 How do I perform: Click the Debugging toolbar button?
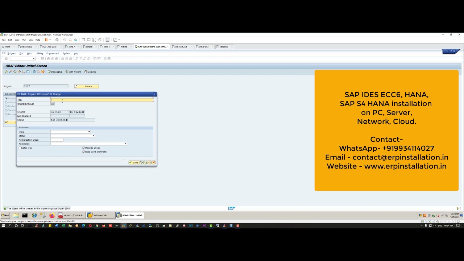pos(55,72)
